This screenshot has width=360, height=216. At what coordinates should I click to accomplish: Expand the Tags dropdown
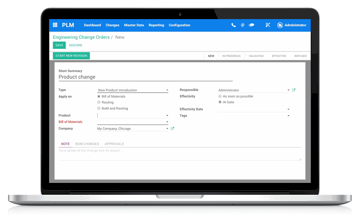288,115
